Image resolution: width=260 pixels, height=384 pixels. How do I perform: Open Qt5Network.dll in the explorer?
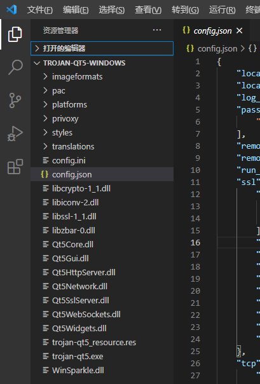tap(102, 286)
